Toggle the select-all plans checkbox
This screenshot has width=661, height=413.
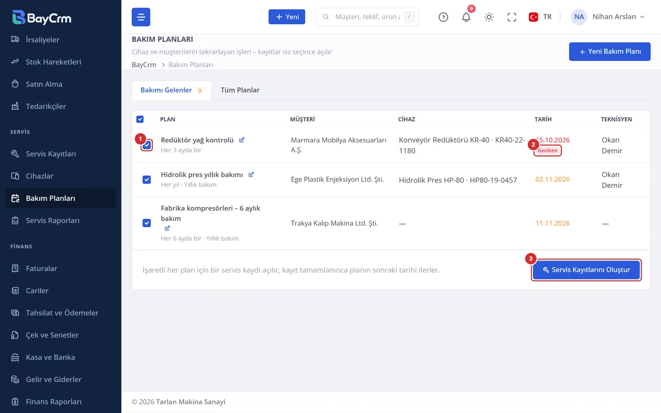point(140,119)
